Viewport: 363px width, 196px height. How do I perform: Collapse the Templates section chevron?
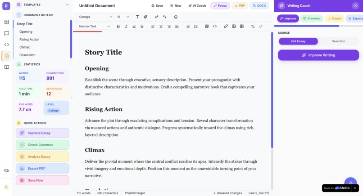coord(68,4)
